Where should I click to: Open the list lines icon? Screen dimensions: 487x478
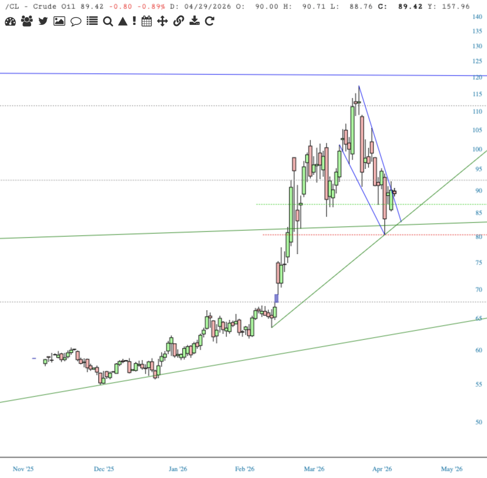pyautogui.click(x=92, y=21)
